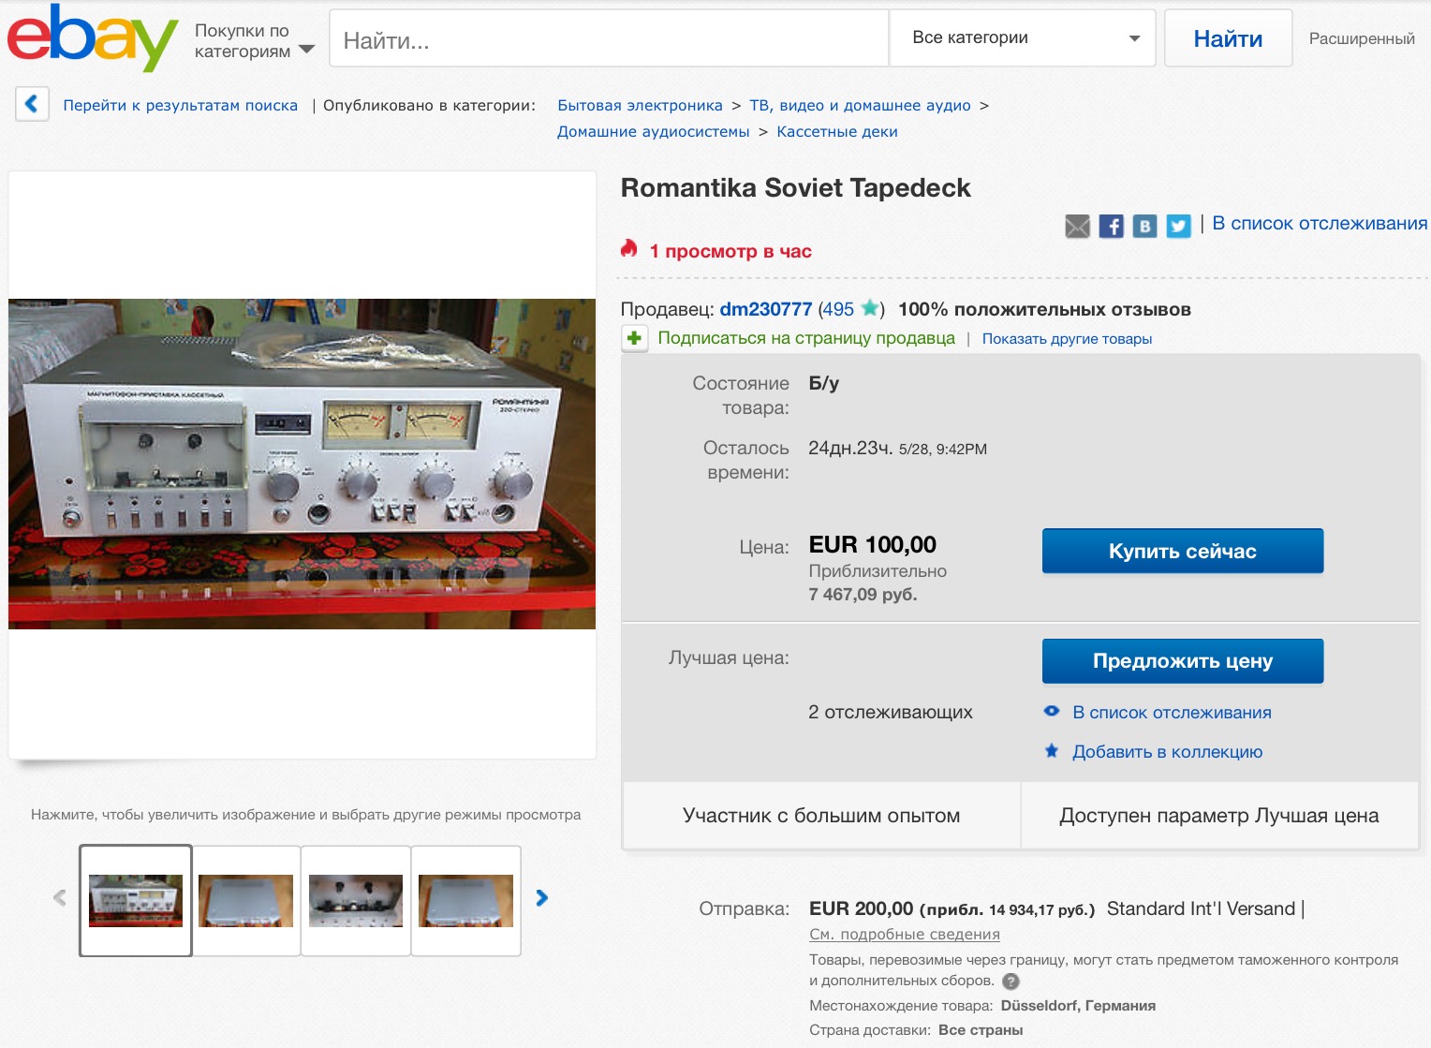The image size is (1431, 1048).
Task: Click star icon Добавить в коллекцию
Action: pos(1052,751)
